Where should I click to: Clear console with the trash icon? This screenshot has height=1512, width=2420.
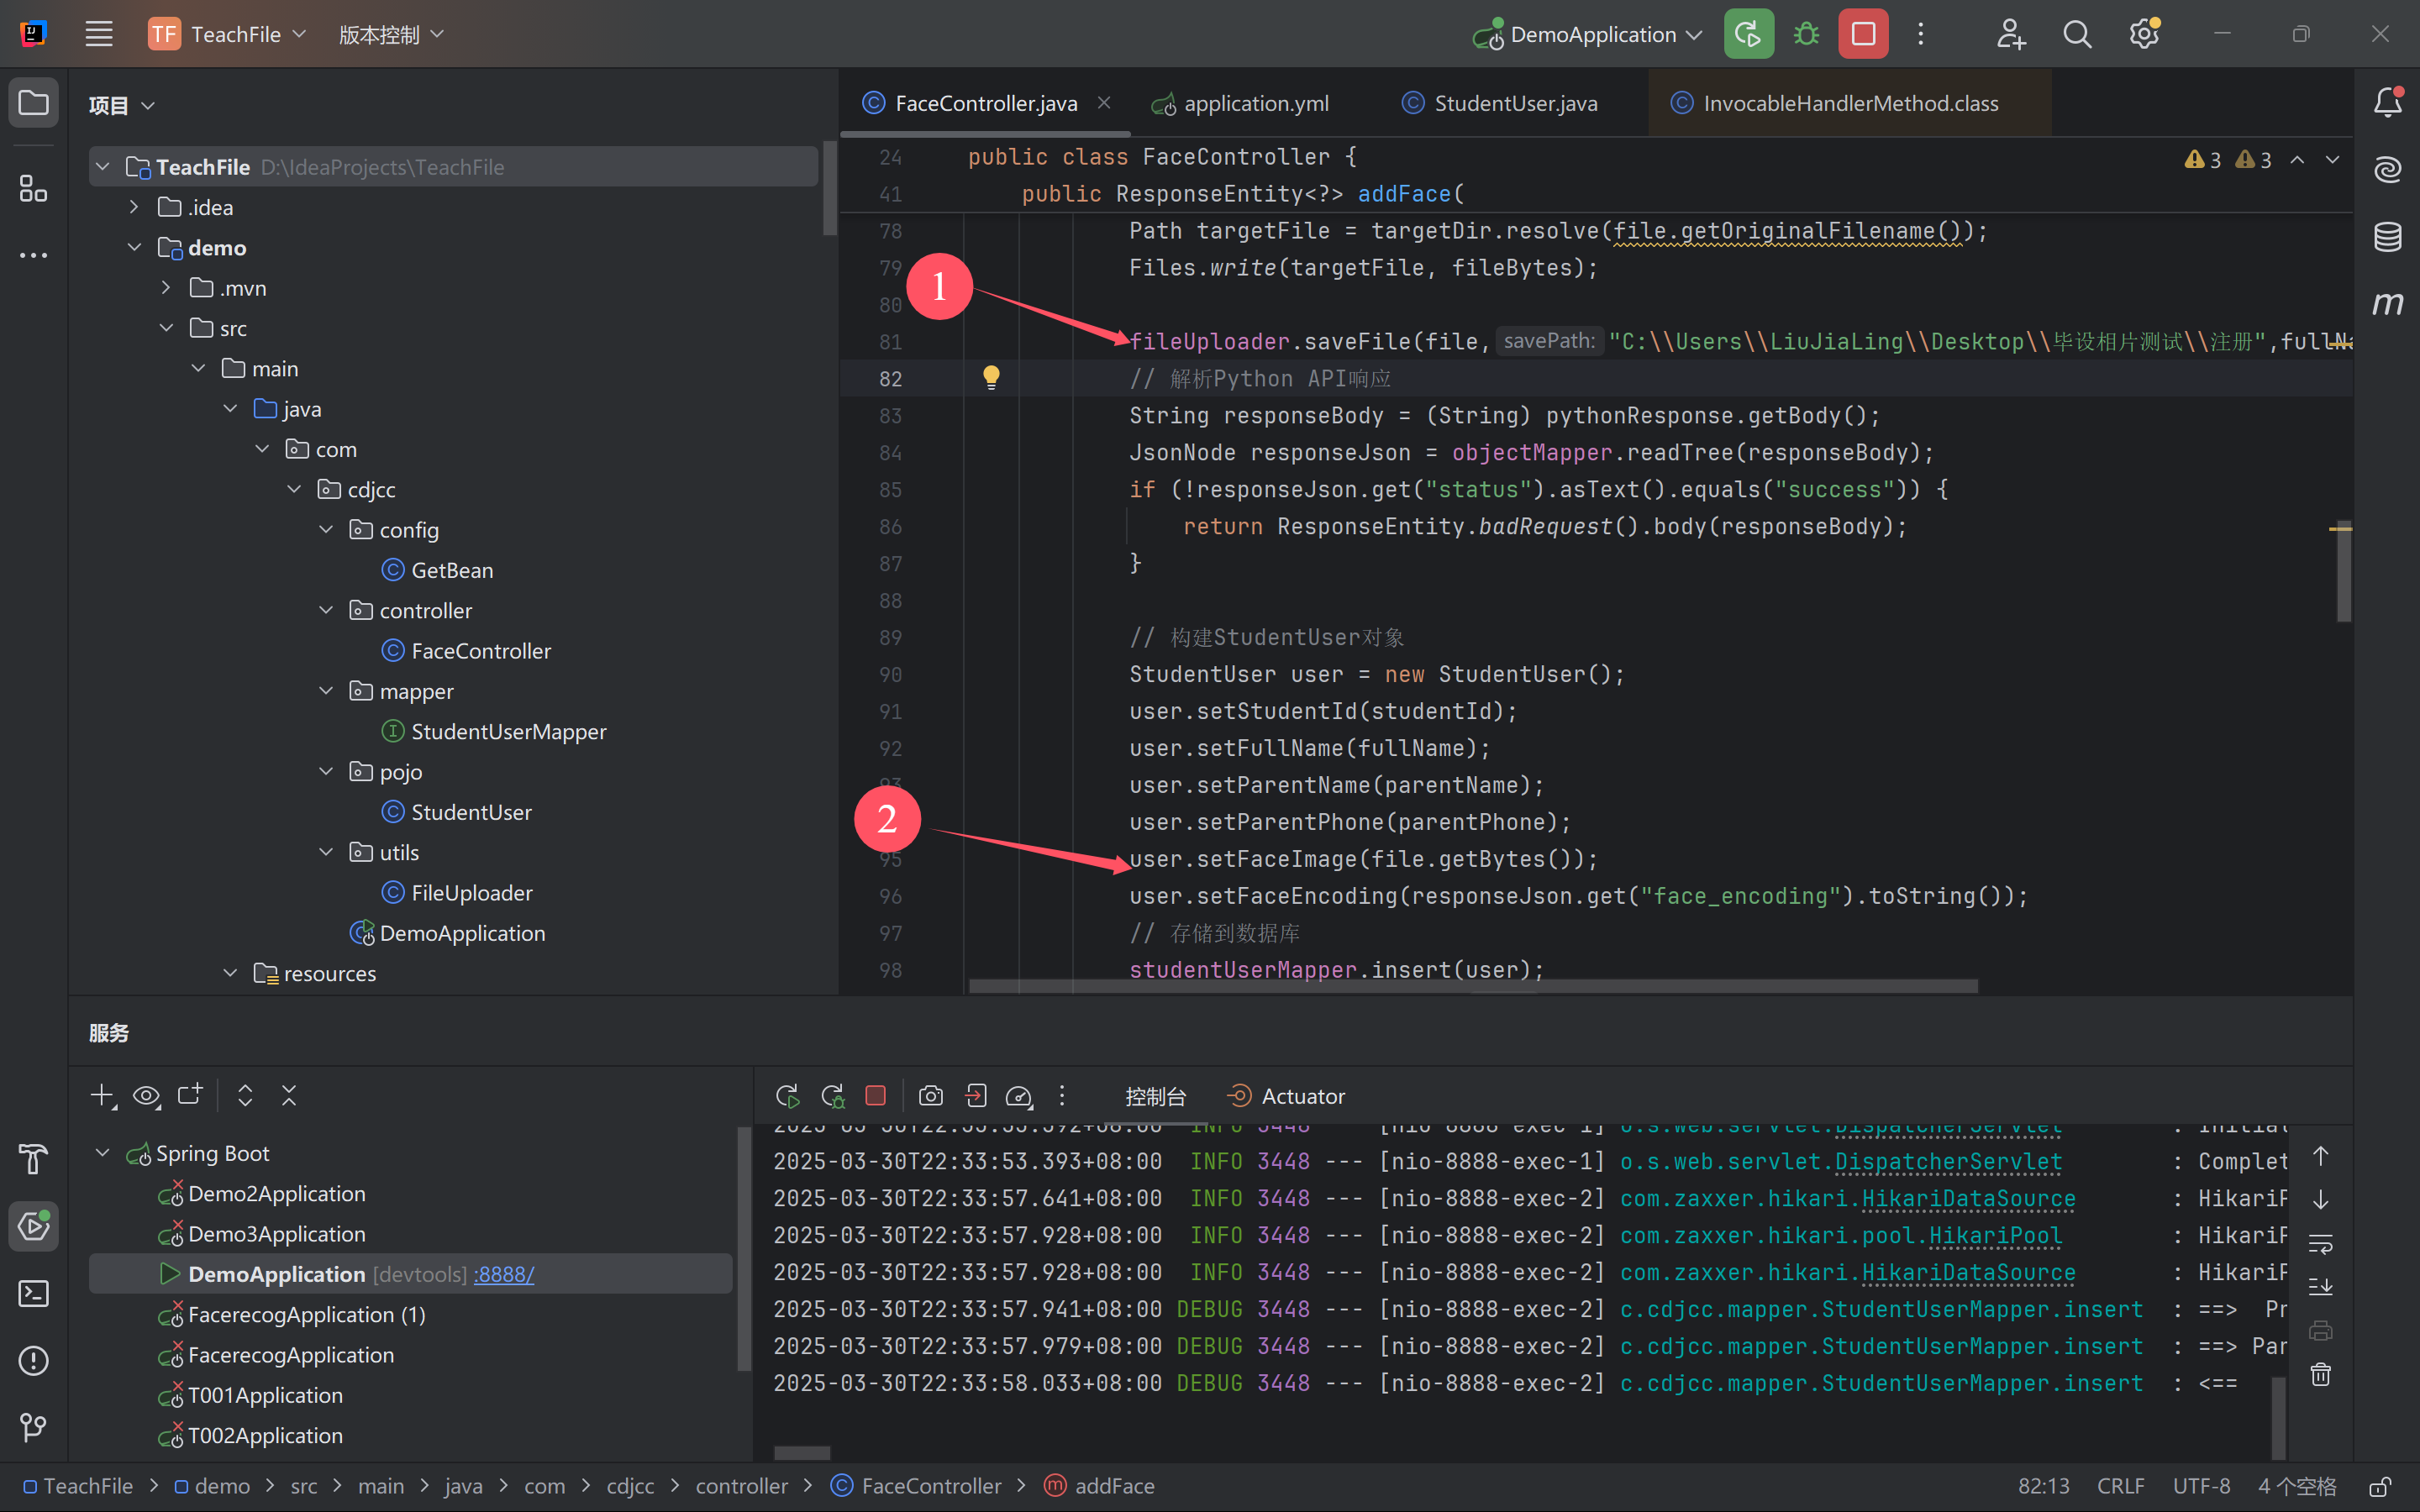(x=2321, y=1375)
